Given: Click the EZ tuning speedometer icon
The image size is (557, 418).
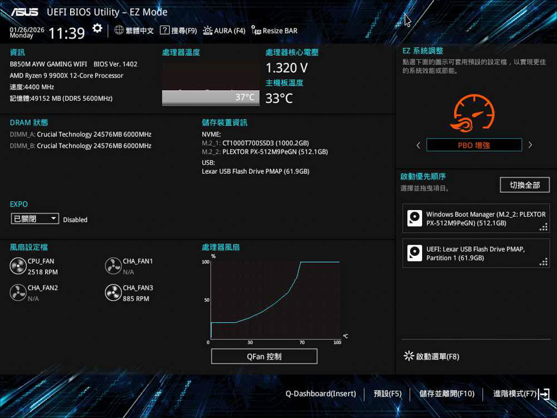Looking at the screenshot, I should (473, 113).
